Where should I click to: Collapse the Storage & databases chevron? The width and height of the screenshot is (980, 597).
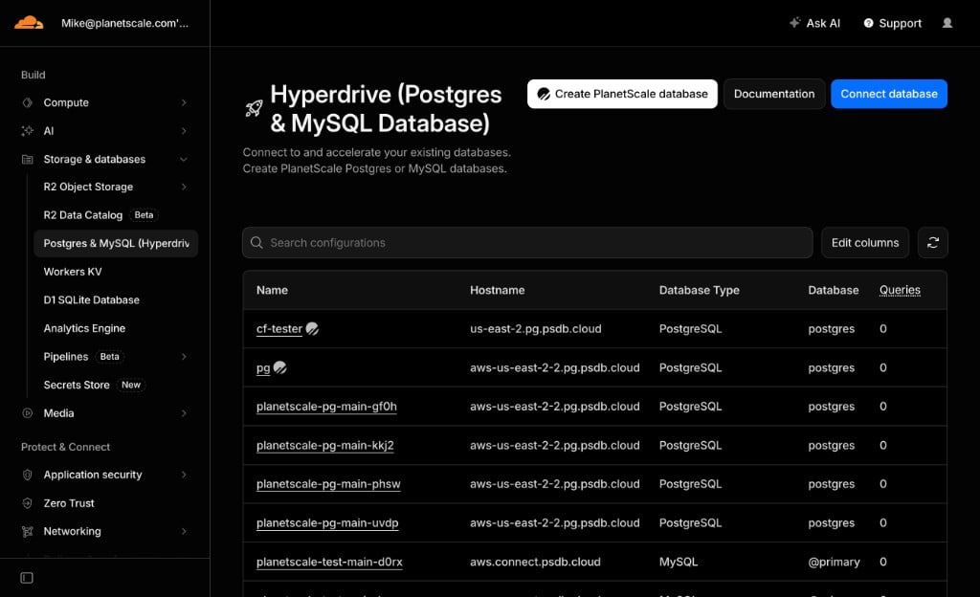coord(184,159)
